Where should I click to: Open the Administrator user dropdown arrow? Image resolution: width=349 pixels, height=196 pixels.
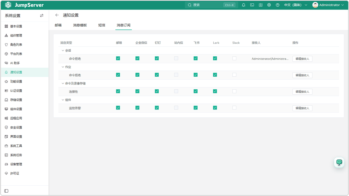click(x=343, y=5)
